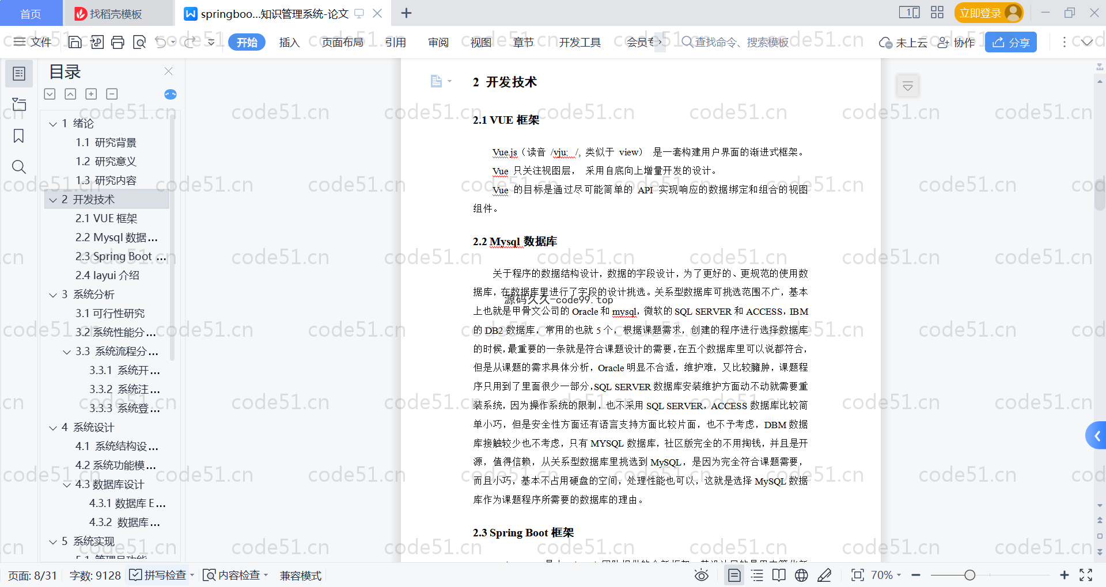The width and height of the screenshot is (1106, 587).
Task: Switch to page view icon
Action: coord(734,575)
